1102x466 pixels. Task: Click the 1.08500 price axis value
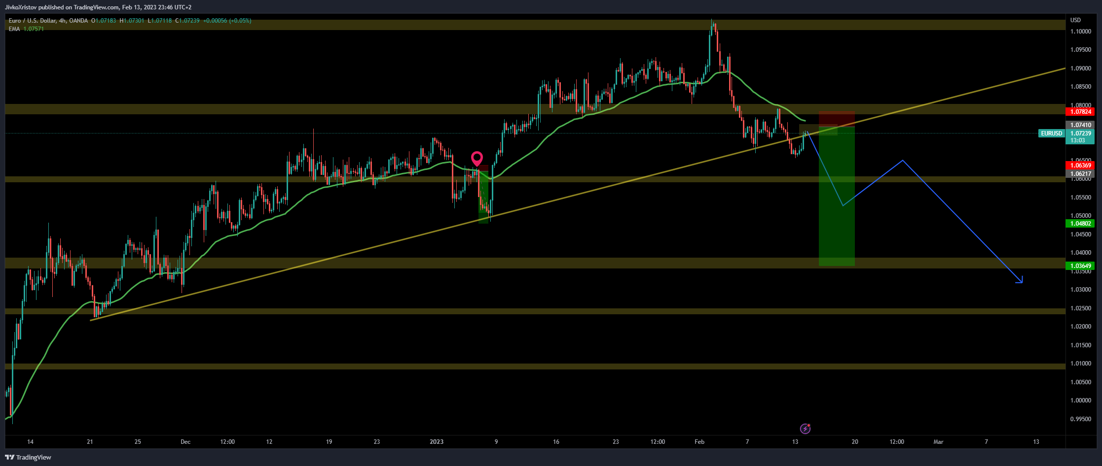pos(1081,87)
